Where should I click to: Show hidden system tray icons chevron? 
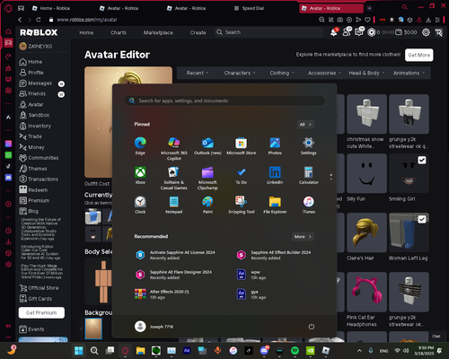[x=359, y=351]
